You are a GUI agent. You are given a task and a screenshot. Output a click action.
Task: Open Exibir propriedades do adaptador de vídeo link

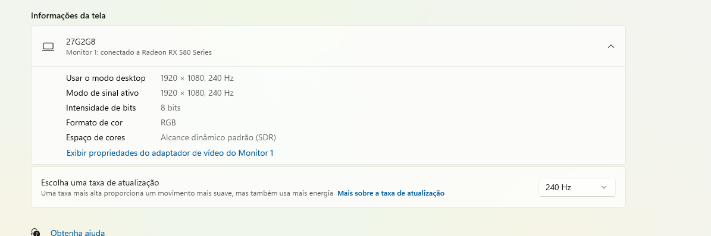tap(170, 153)
